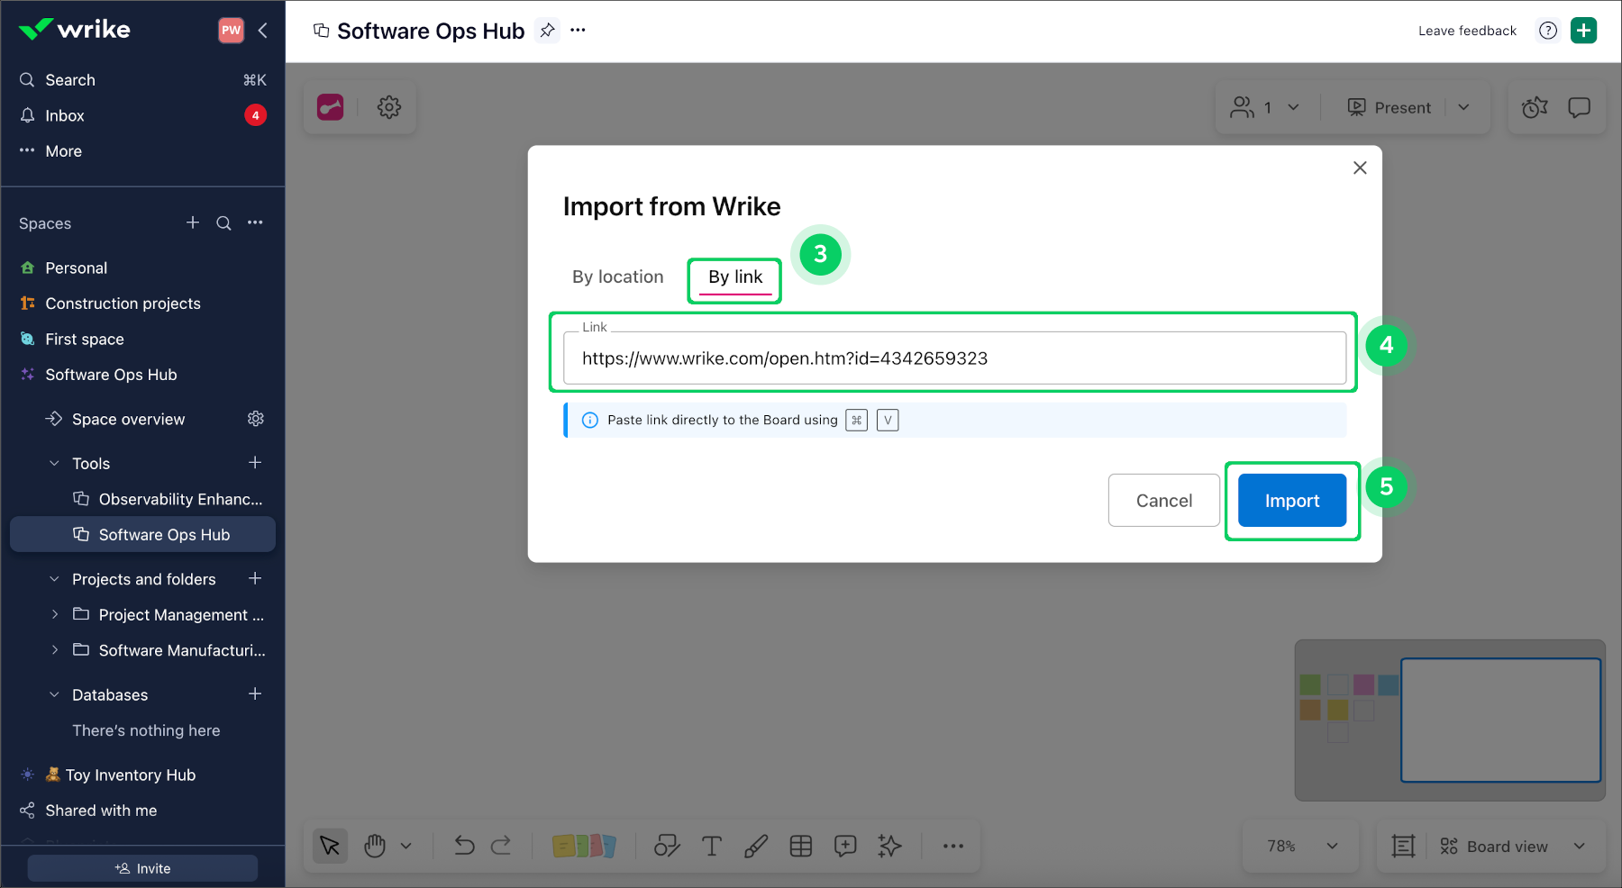Screen dimensions: 1622x888
Task: Open the Present mode options chevron
Action: (1463, 107)
